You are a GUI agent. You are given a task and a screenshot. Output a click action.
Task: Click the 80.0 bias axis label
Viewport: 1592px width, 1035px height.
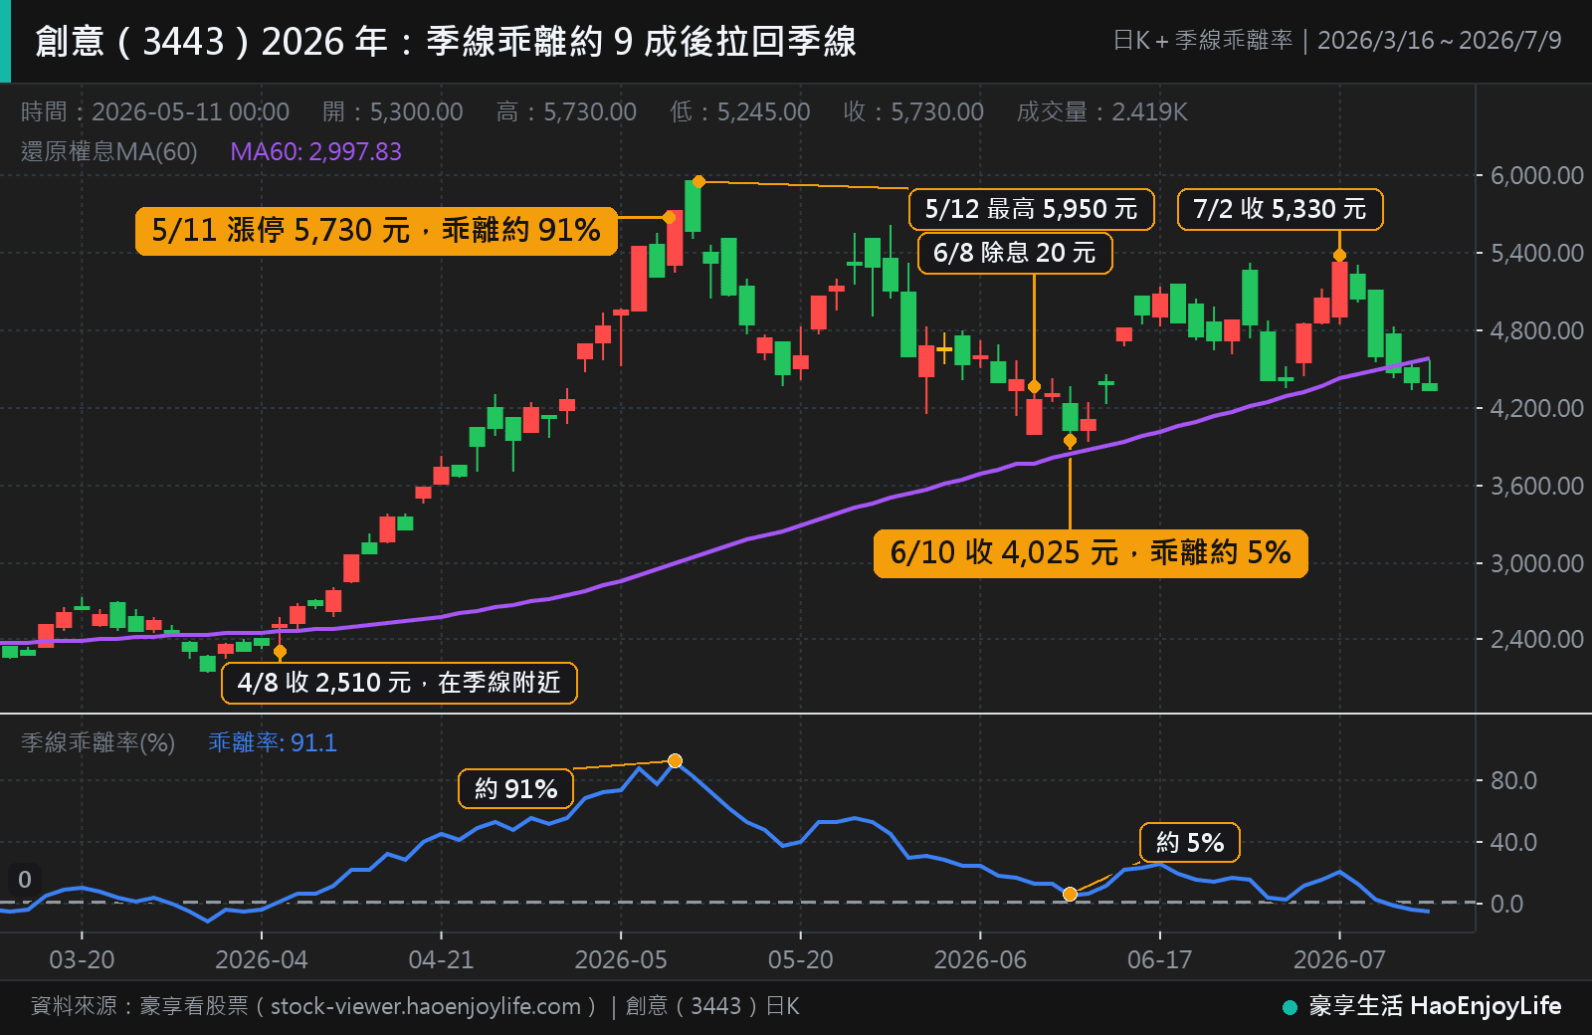tap(1513, 780)
